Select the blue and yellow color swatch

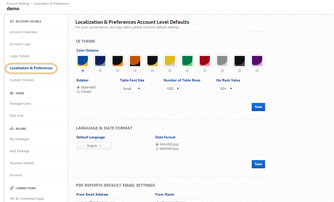tap(83, 61)
